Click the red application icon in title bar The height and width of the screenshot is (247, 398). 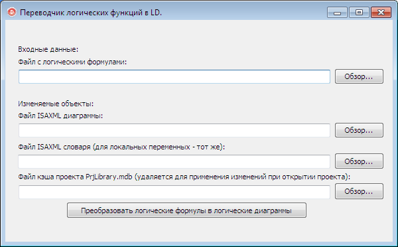[x=12, y=12]
